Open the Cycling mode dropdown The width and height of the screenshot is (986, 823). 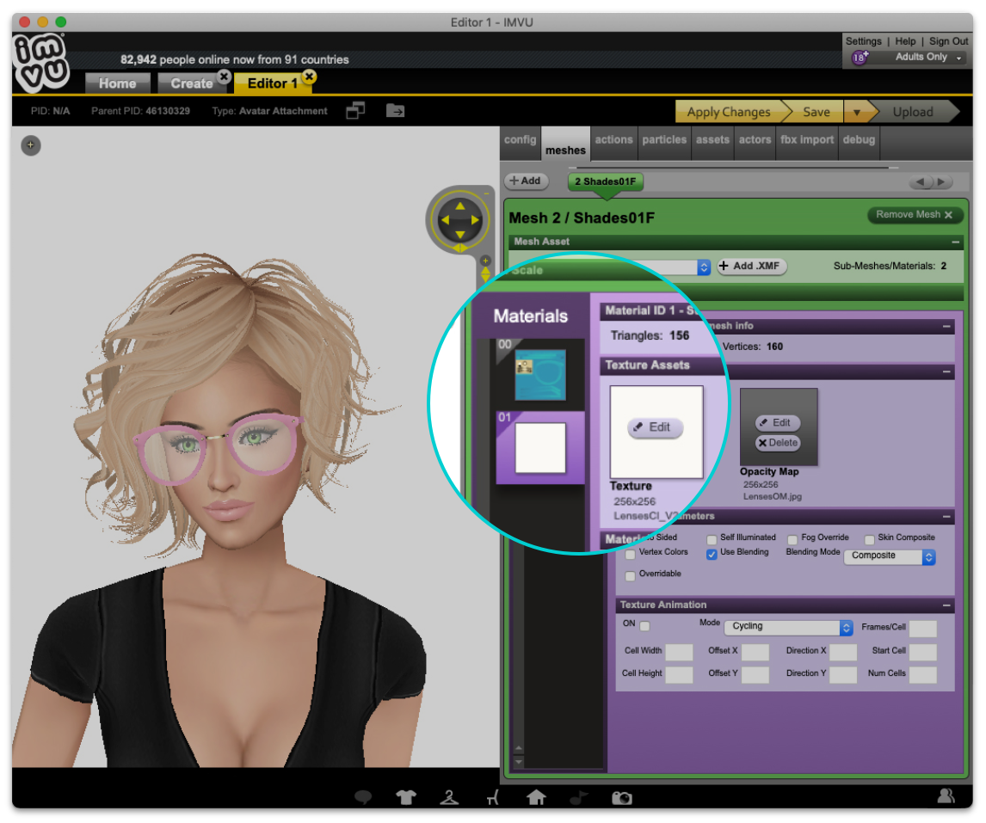coord(788,627)
